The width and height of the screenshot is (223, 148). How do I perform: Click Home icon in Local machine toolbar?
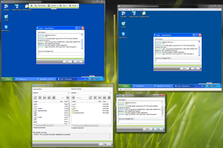[x=54, y=98]
